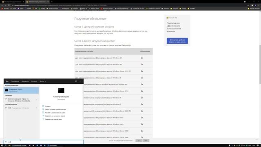
Task: Open browser extensions puzzle icon
Action: pyautogui.click(x=252, y=5)
